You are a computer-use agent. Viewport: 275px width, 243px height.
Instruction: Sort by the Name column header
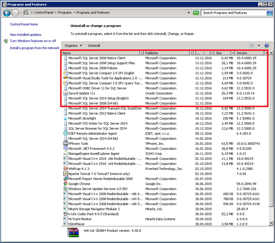(x=100, y=53)
